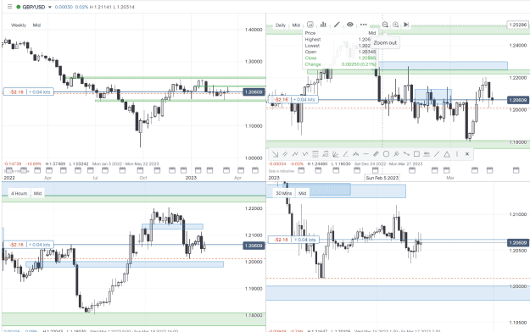Click the -$2.16 position label on 4 Hours chart

coord(16,245)
